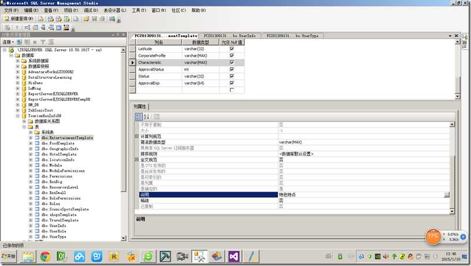Open a Database Engine Query from toolbar

point(41,19)
